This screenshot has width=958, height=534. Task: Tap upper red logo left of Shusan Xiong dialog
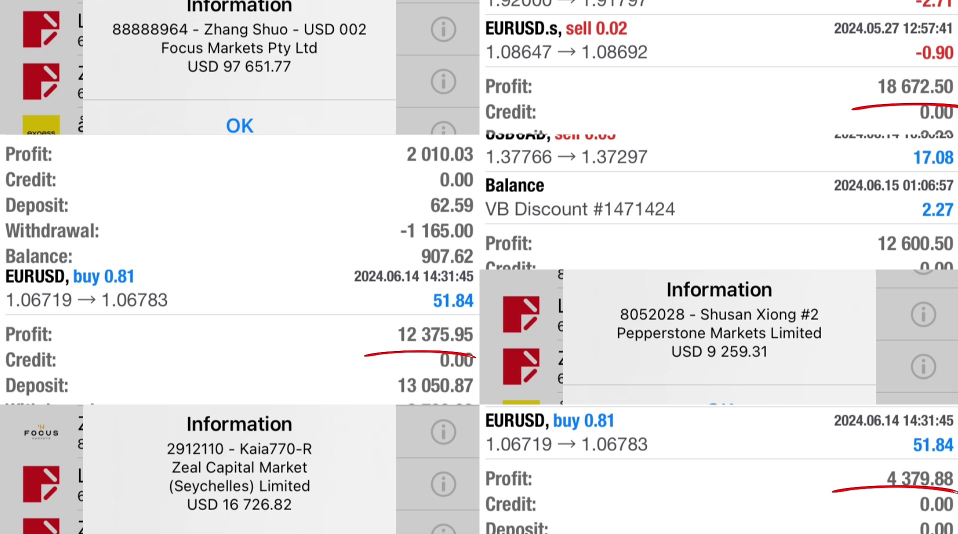[x=521, y=314]
